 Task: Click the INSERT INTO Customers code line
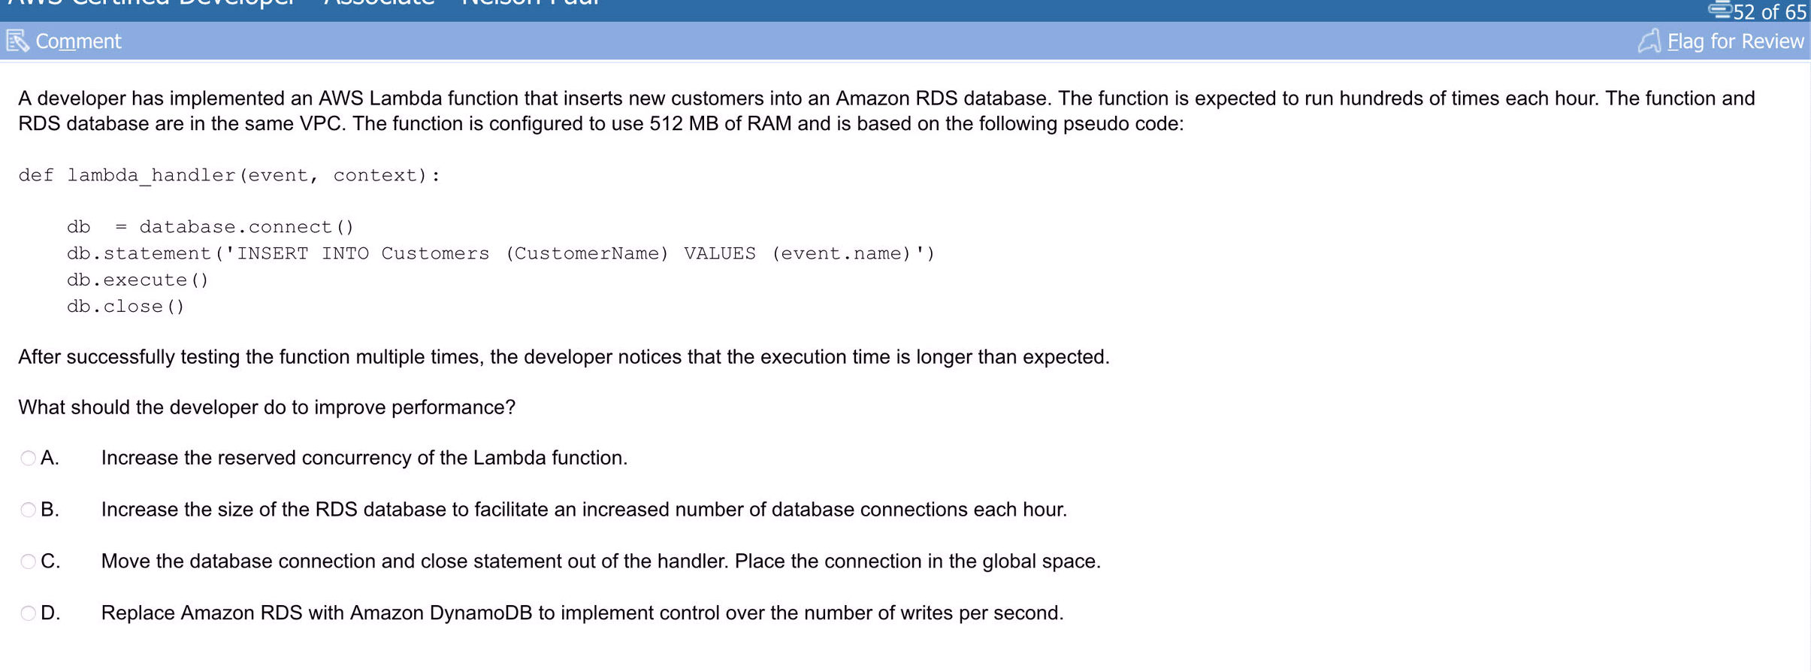(500, 253)
